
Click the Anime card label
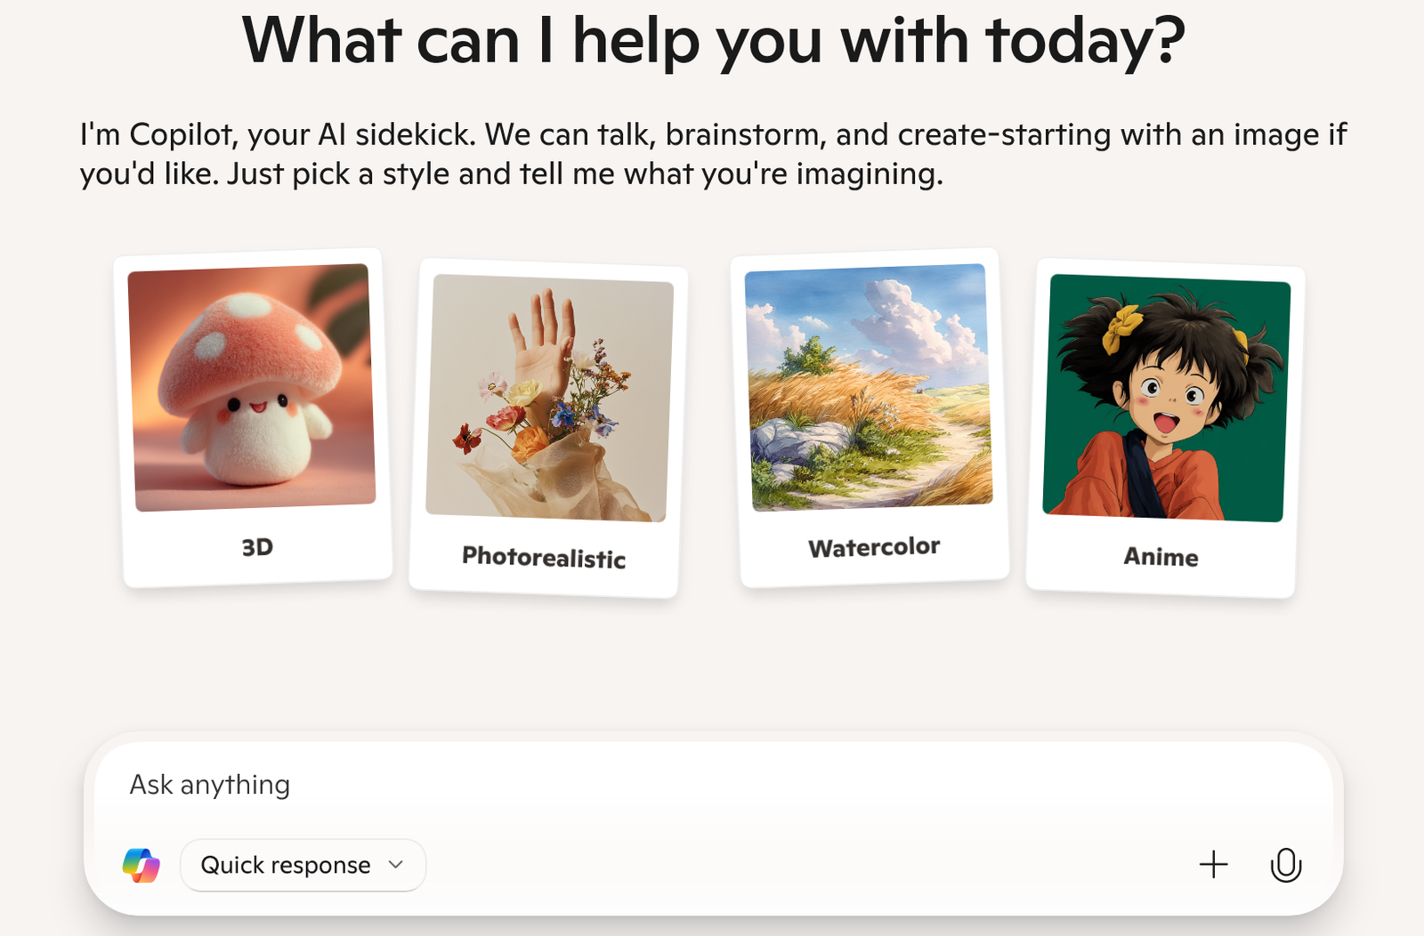1161,557
